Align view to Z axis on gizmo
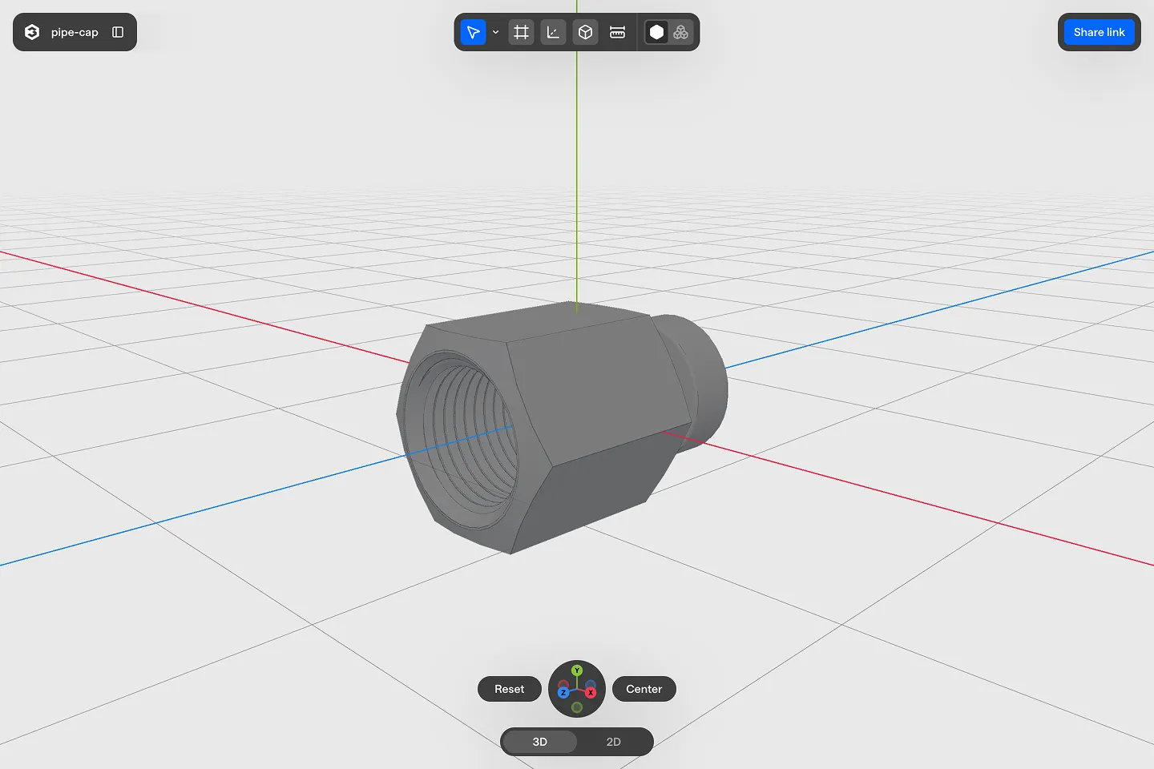The image size is (1154, 769). (x=563, y=693)
